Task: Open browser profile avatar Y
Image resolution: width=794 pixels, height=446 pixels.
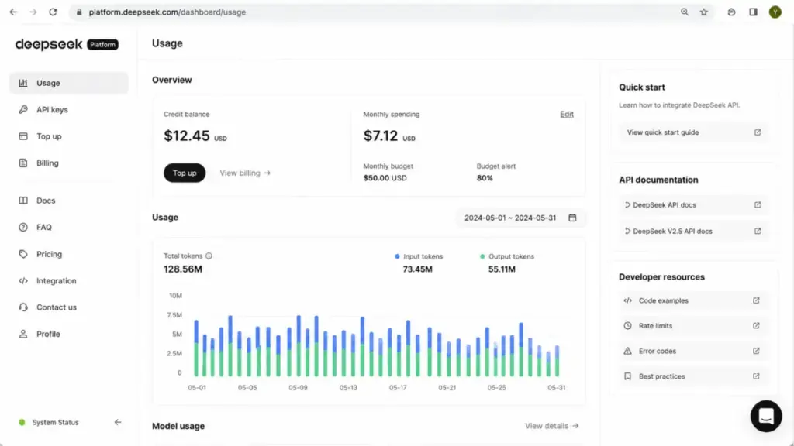Action: pos(775,12)
